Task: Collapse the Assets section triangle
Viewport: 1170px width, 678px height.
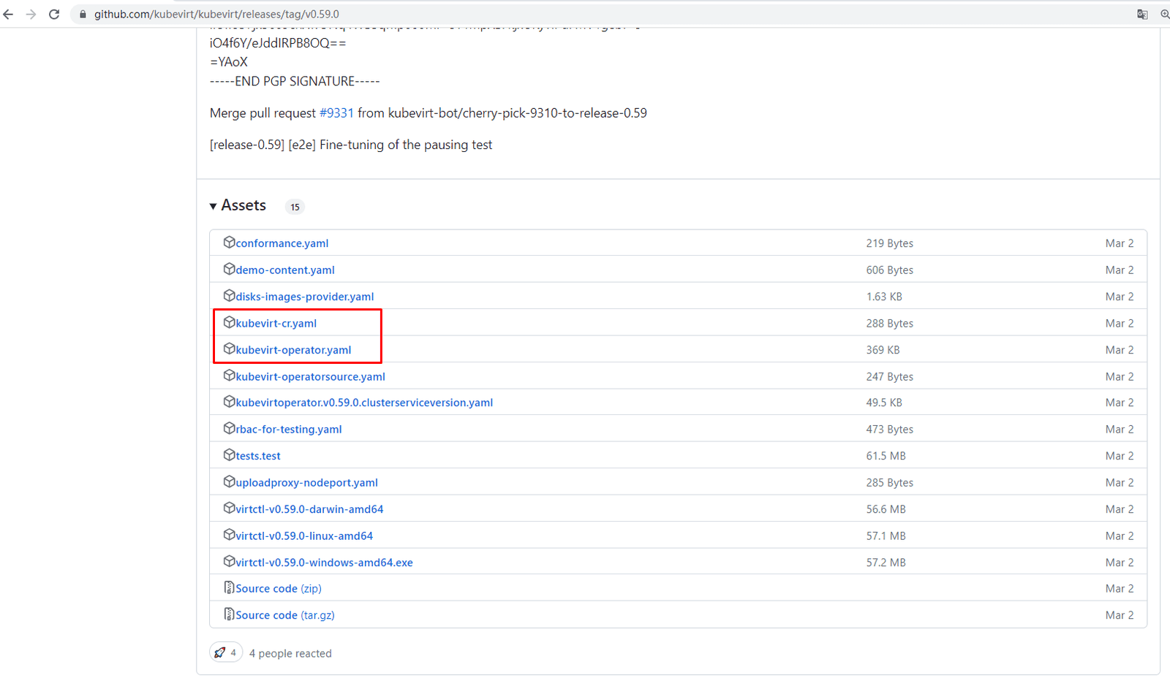Action: (214, 206)
